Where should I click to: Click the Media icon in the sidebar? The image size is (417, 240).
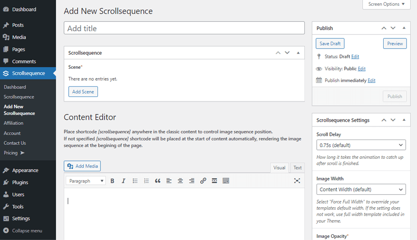(6, 37)
